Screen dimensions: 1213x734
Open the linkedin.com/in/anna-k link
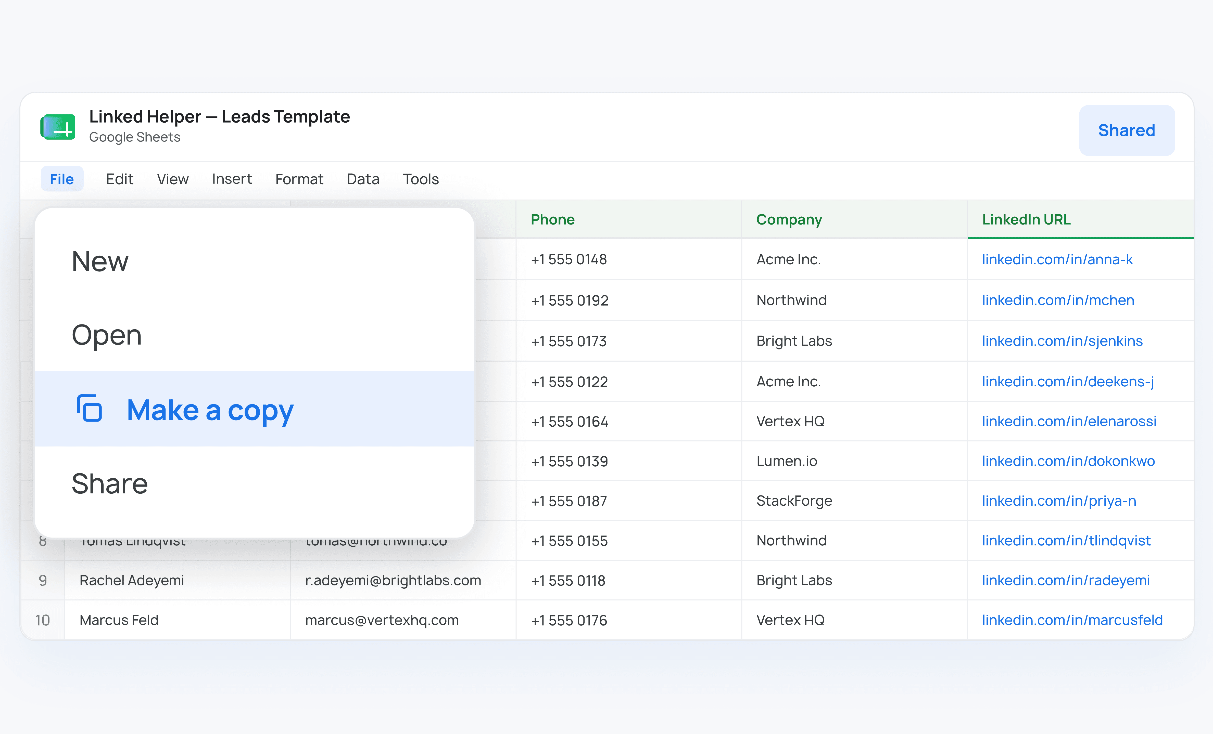click(1057, 259)
